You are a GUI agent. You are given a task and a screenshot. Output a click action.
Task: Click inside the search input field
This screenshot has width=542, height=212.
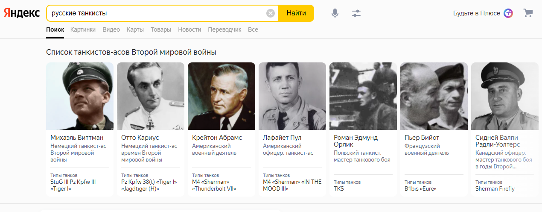158,13
